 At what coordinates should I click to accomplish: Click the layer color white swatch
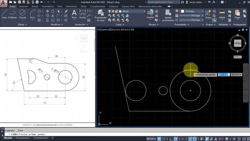(120, 11)
